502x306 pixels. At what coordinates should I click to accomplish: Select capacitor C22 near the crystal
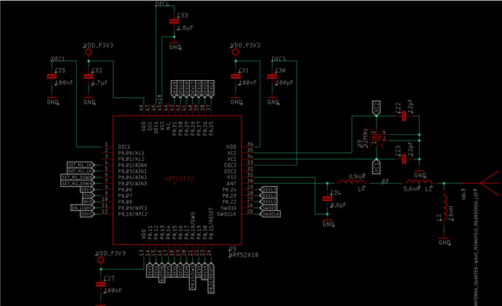(404, 116)
